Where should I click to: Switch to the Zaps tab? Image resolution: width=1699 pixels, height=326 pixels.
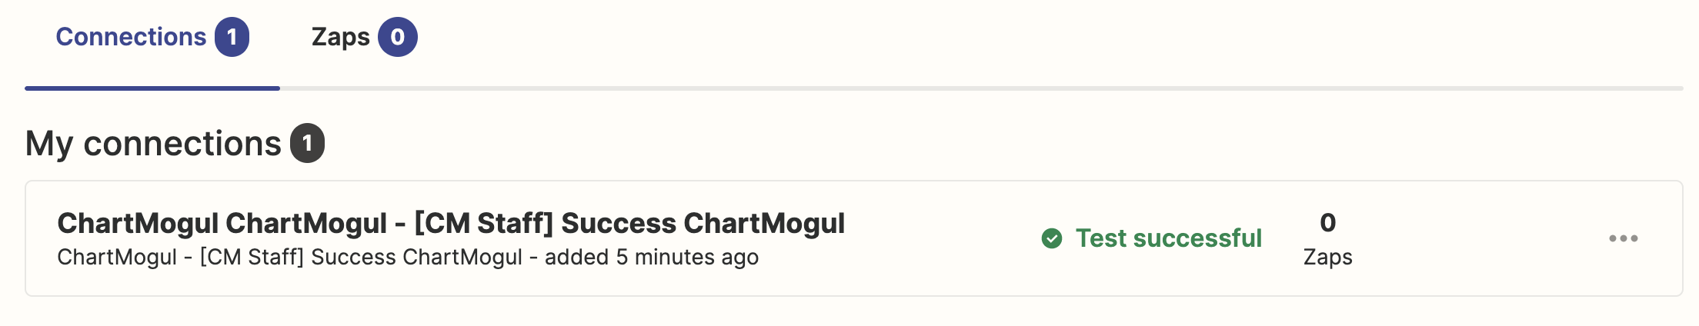(x=364, y=37)
